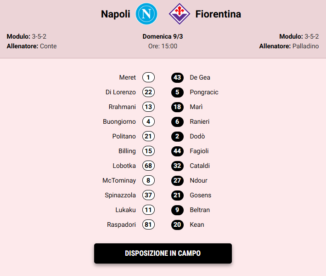Select the Fiorentina team name
This screenshot has height=276, width=326.
(x=218, y=14)
